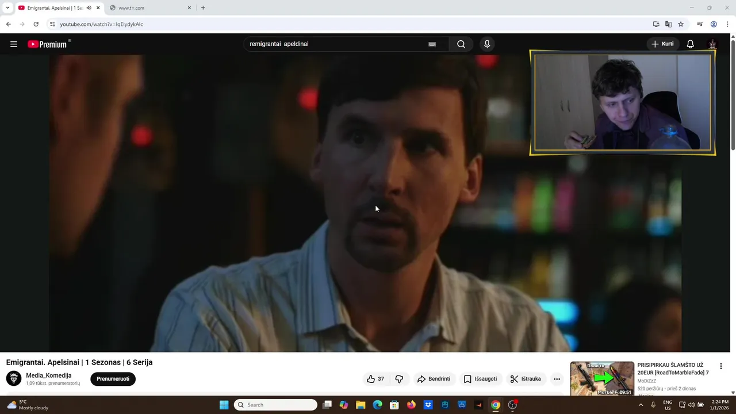
Task: Open Task View on taskbar
Action: tap(327, 405)
